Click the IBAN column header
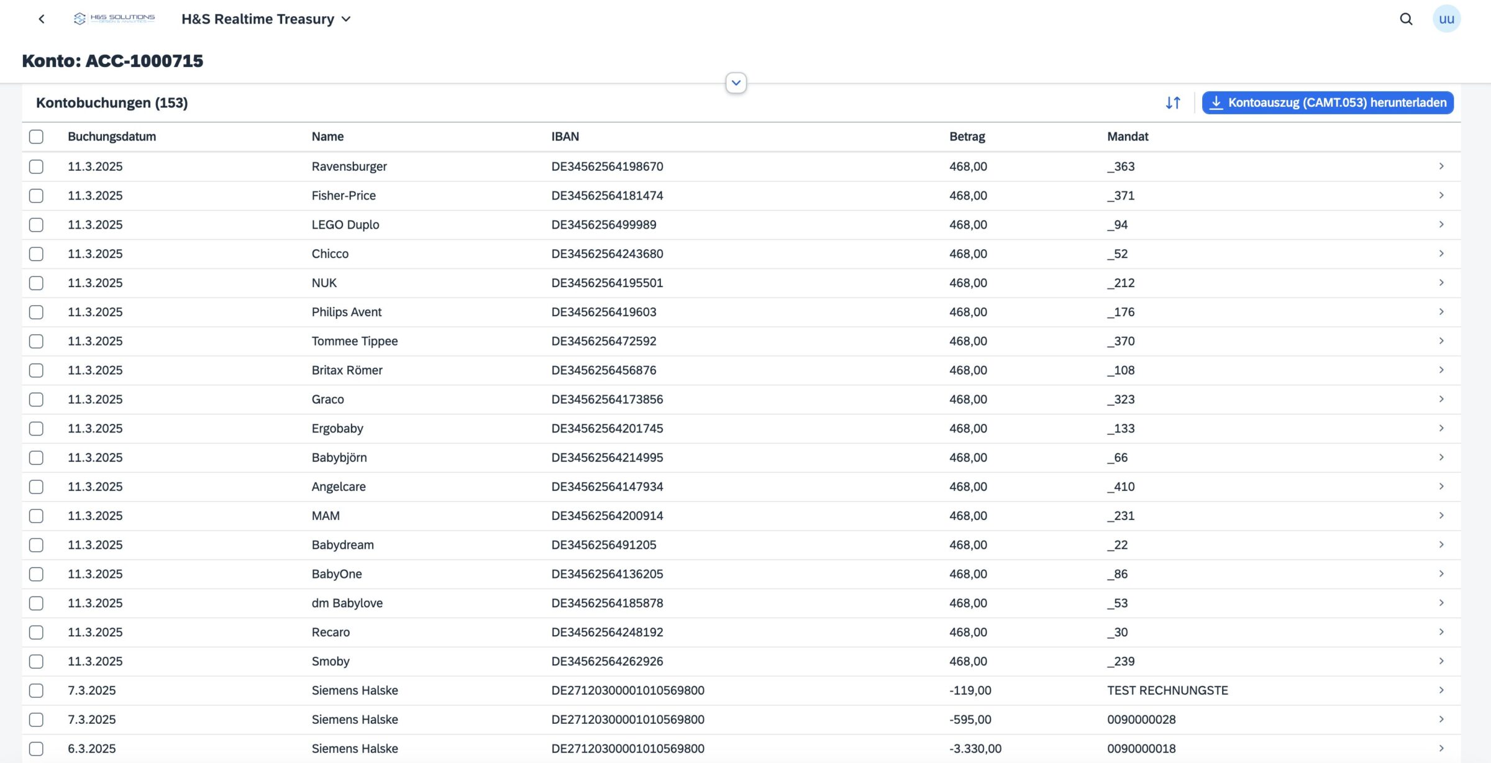1491x763 pixels. (565, 137)
